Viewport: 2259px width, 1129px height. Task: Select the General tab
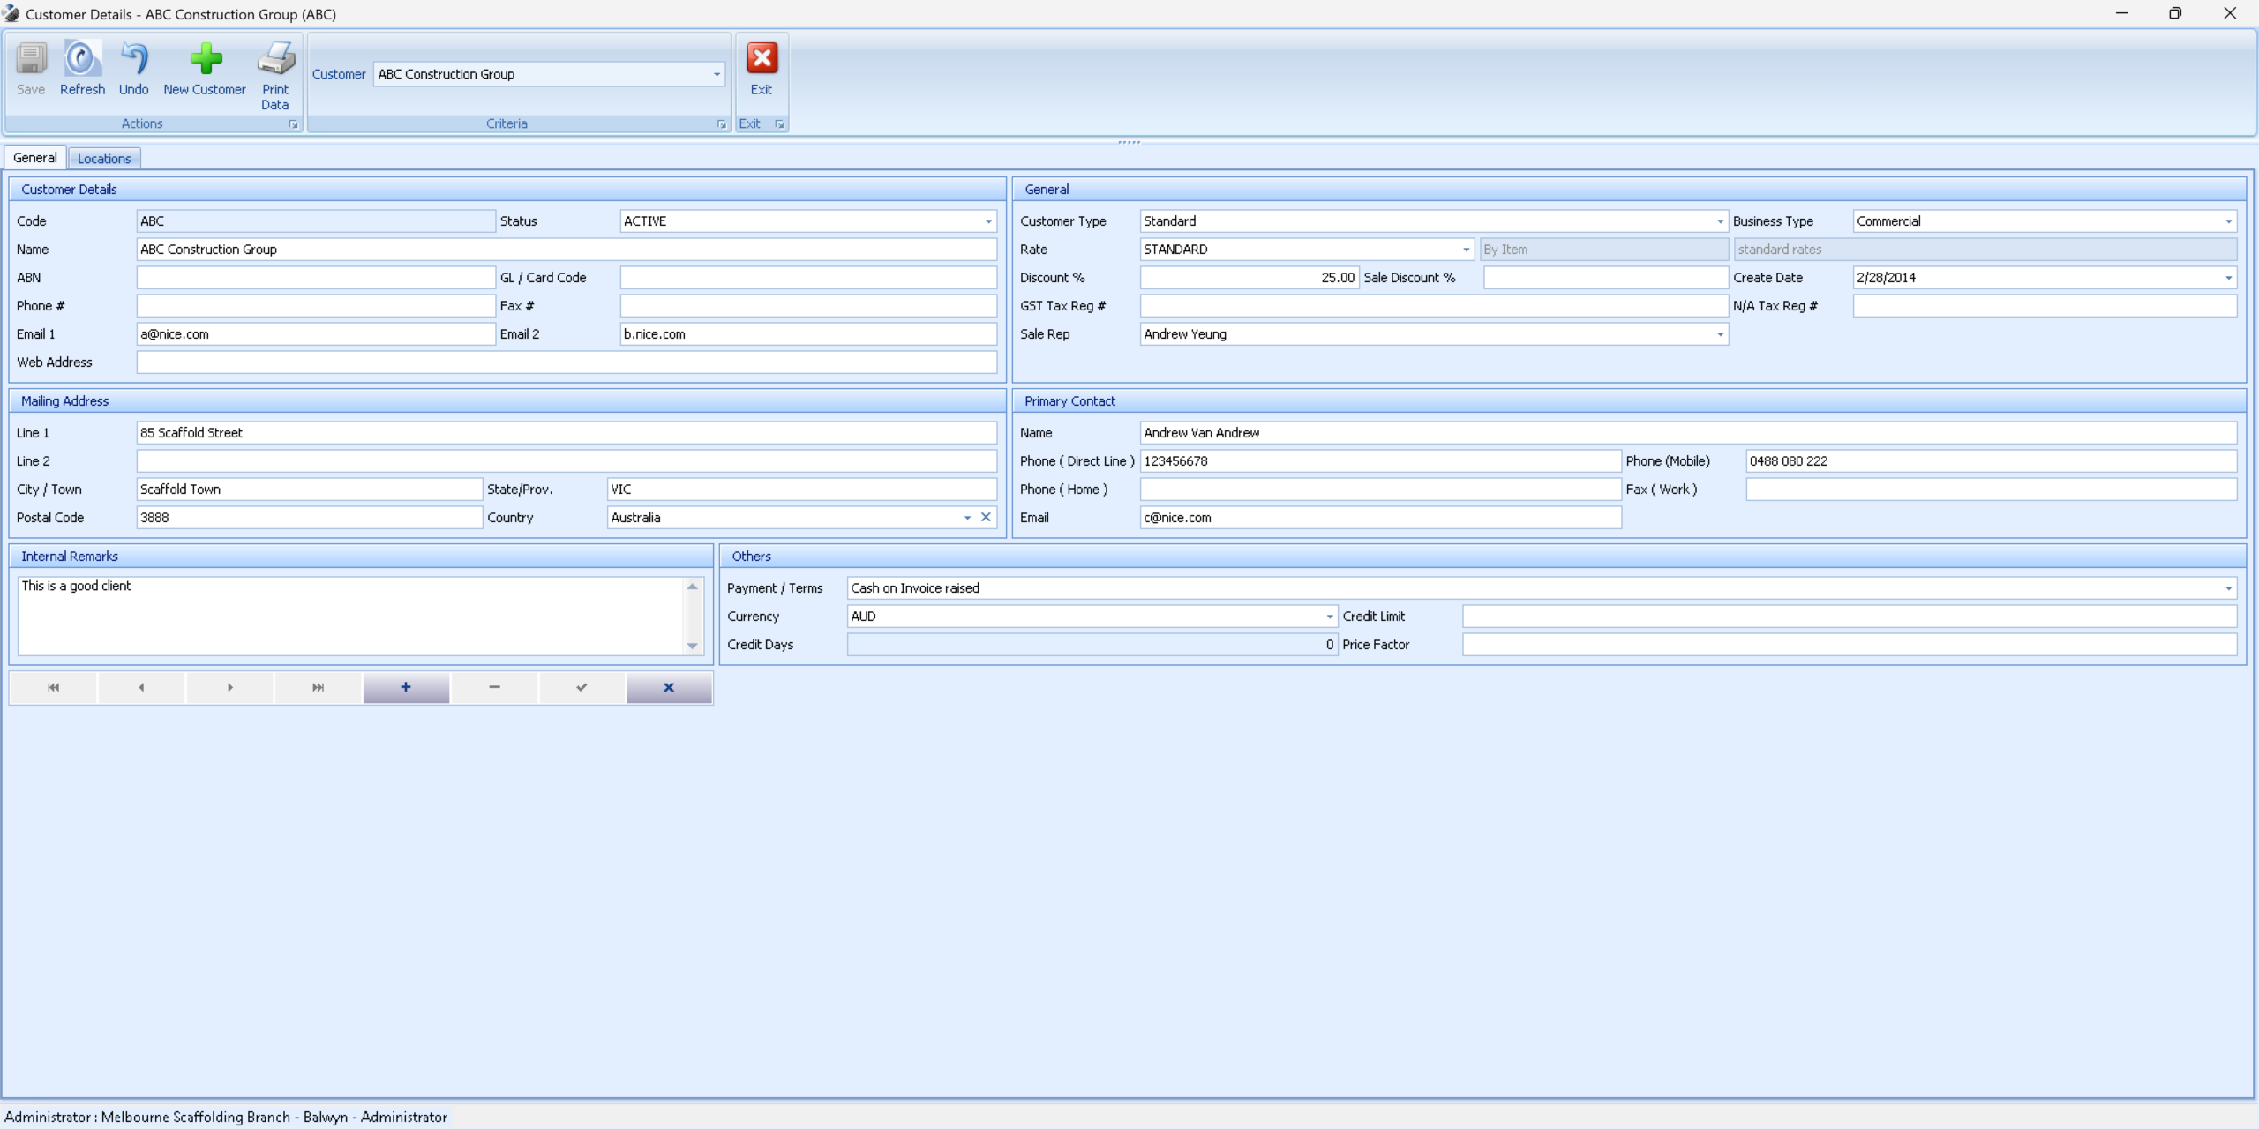[x=35, y=158]
